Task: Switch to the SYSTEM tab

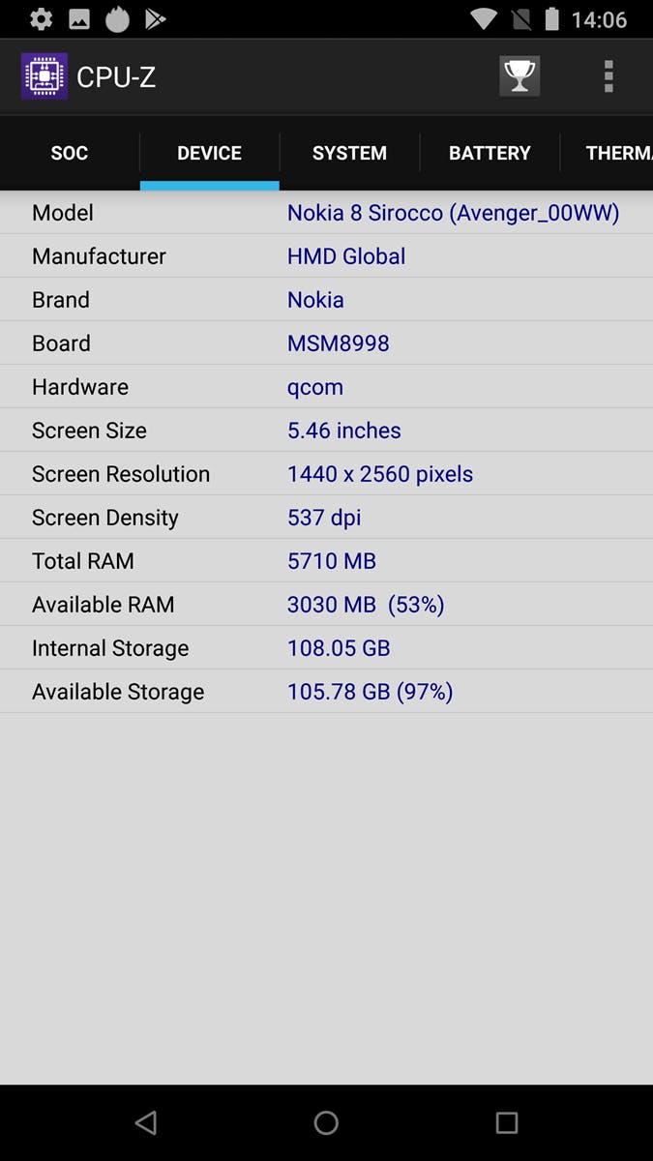Action: point(349,153)
